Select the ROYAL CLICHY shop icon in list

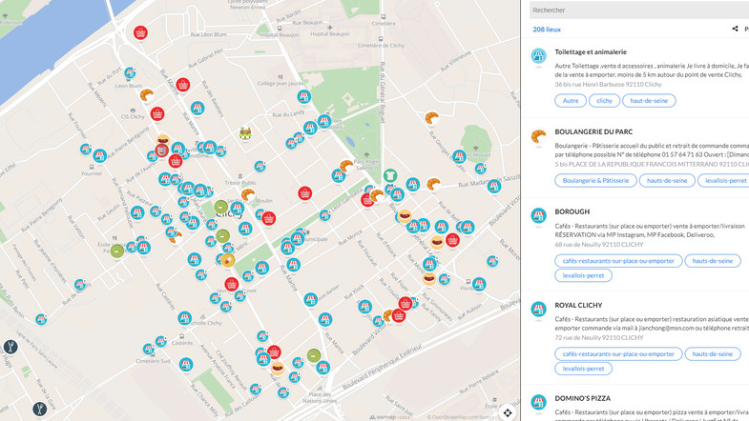(x=539, y=309)
